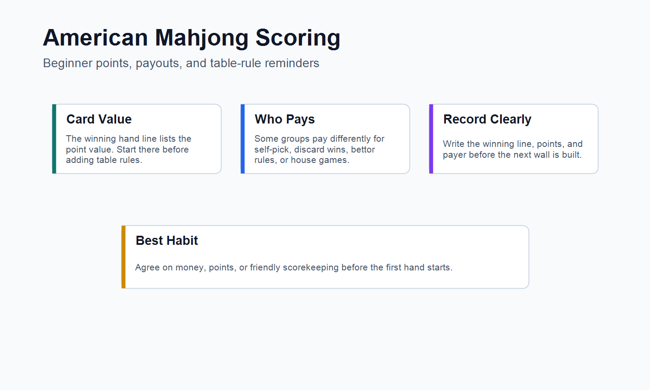
Task: Click 'adding table rules.' text line
Action: pos(104,160)
